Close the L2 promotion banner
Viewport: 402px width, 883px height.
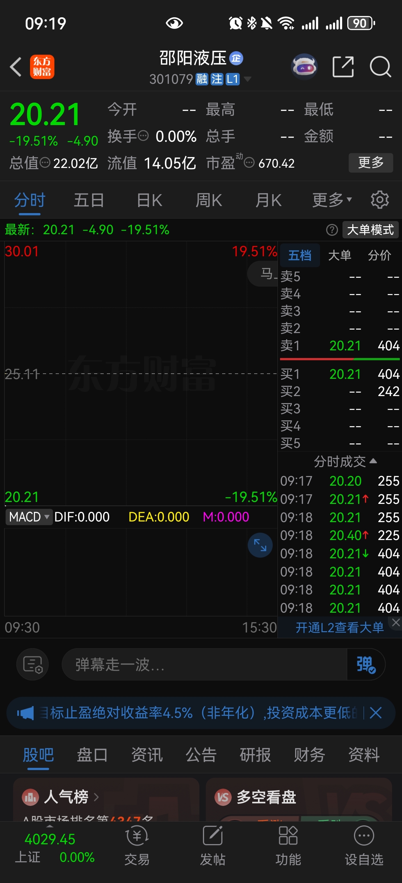pyautogui.click(x=396, y=623)
